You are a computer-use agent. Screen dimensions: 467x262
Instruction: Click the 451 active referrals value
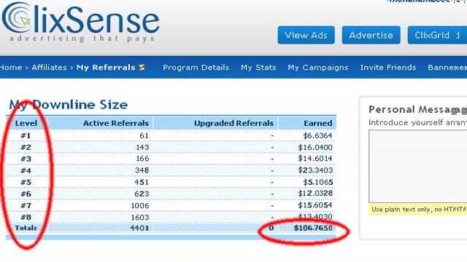point(142,182)
